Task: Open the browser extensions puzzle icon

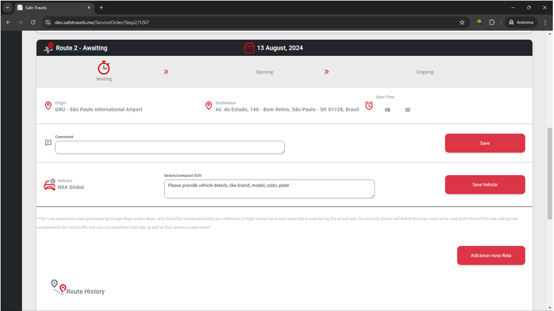Action: point(492,22)
